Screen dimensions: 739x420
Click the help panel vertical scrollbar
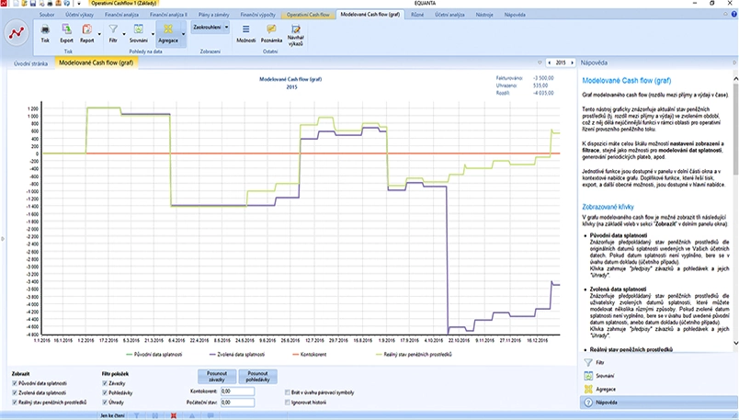[735, 210]
